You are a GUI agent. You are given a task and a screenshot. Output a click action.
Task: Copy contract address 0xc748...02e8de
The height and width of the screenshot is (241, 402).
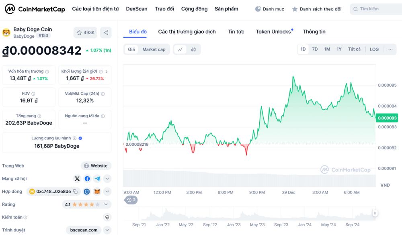coord(76,192)
